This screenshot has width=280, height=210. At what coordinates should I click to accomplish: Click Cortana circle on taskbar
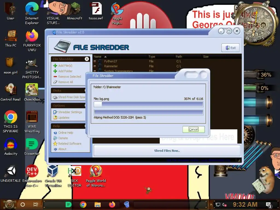point(22,205)
